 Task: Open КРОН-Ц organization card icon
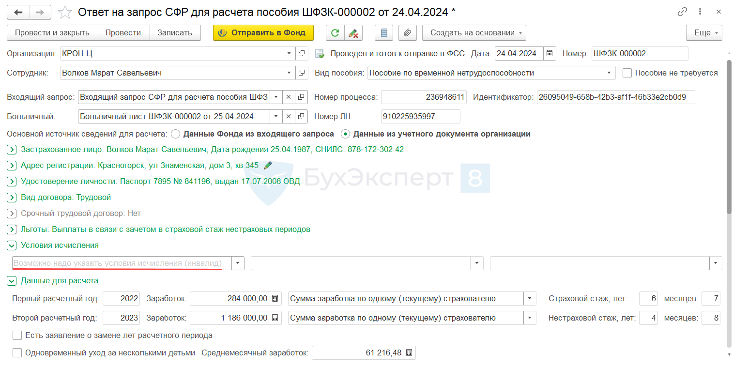tap(301, 53)
